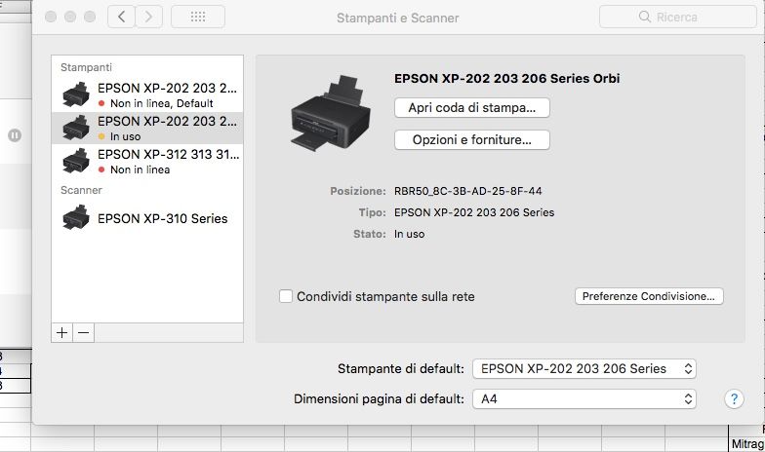Click the Scanner section header
The width and height of the screenshot is (765, 452).
(x=82, y=190)
